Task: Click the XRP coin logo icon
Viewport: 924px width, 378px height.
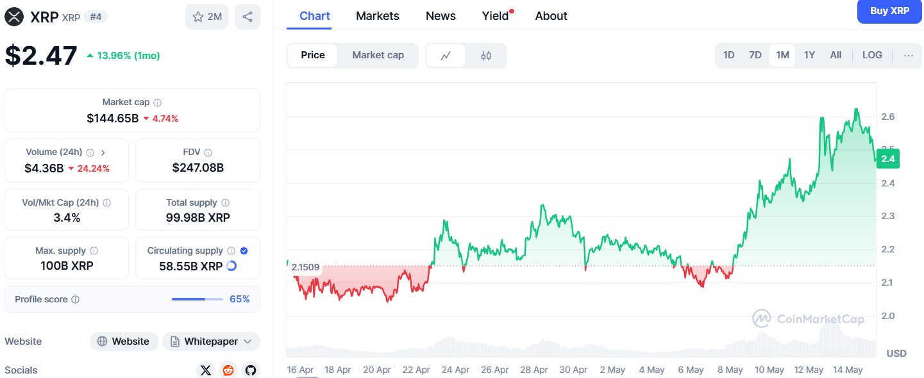Action: tap(14, 17)
